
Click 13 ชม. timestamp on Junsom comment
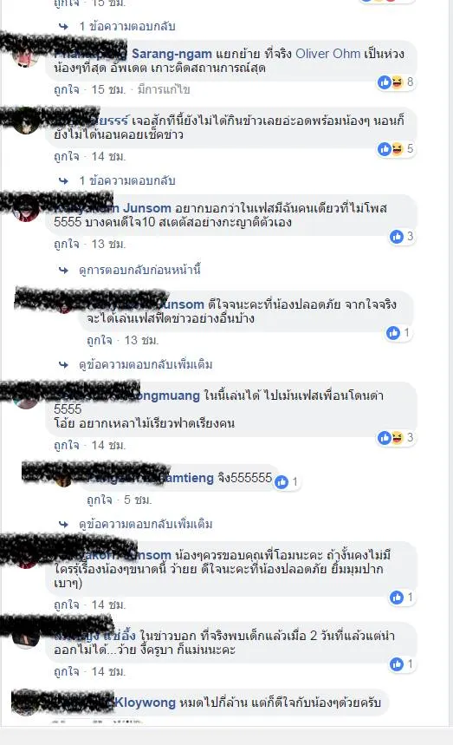click(x=108, y=244)
